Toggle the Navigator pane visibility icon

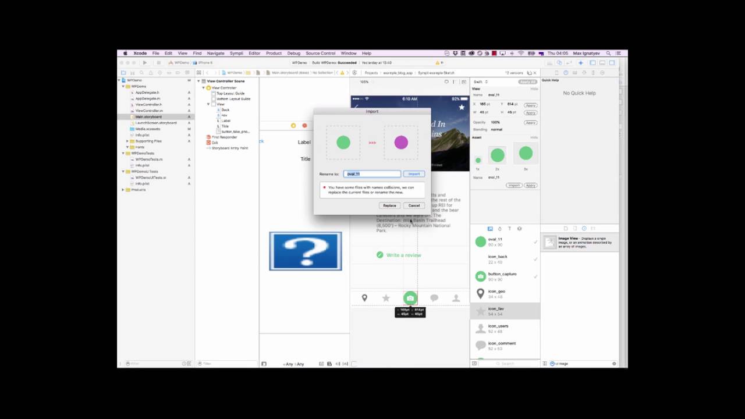tap(593, 62)
